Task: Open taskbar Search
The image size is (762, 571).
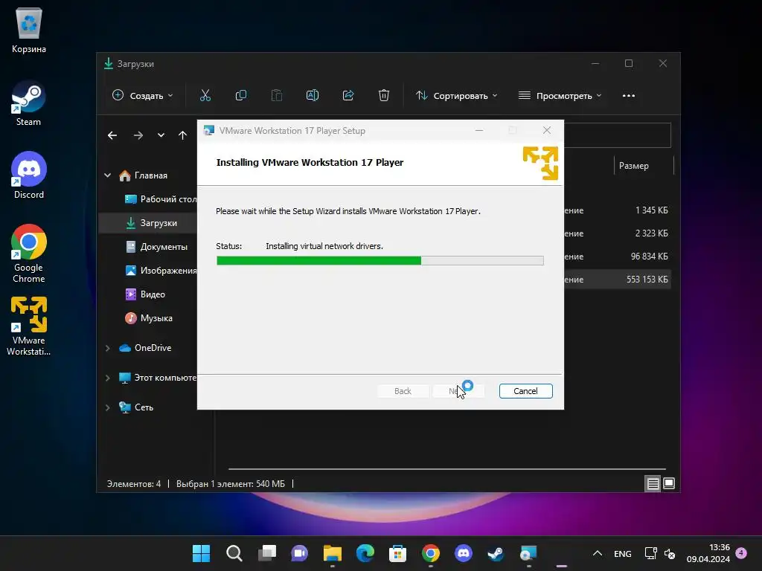Action: pyautogui.click(x=234, y=553)
